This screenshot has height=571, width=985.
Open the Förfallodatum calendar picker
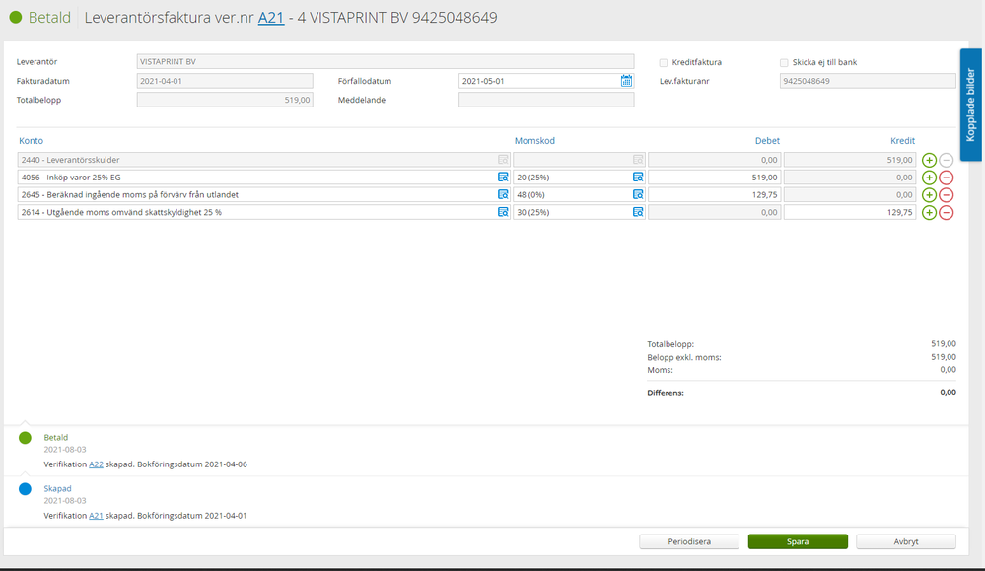pyautogui.click(x=626, y=81)
